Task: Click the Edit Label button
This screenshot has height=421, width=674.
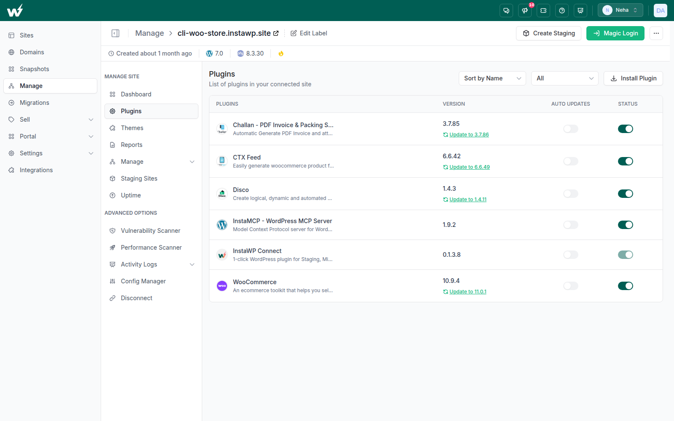Action: click(x=309, y=33)
